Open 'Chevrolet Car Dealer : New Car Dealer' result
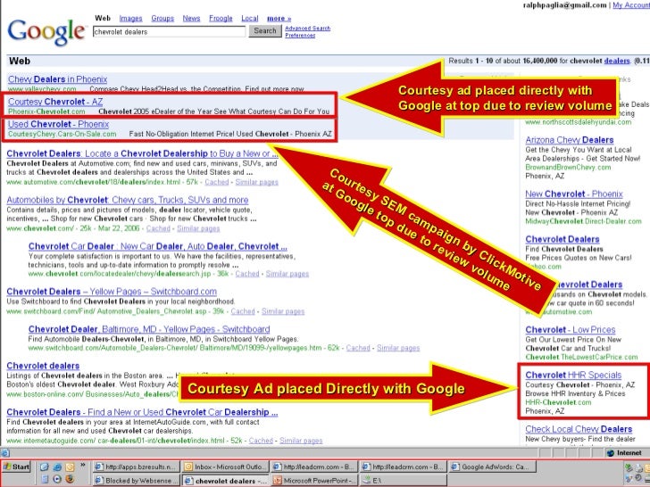Viewport: 650px width, 487px height. 157,246
